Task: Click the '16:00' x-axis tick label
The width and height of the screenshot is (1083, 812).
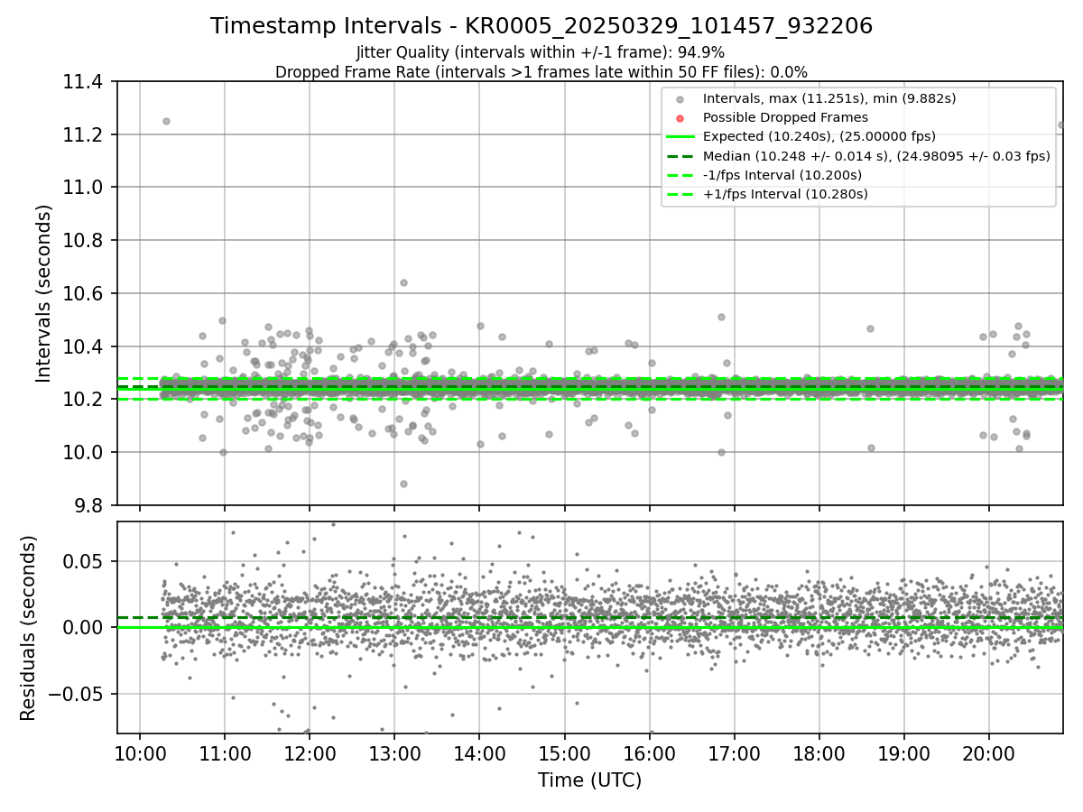Action: [649, 752]
